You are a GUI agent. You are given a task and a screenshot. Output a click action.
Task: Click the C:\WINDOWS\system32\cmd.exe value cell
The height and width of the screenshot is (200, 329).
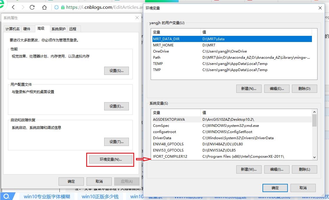pos(231,126)
